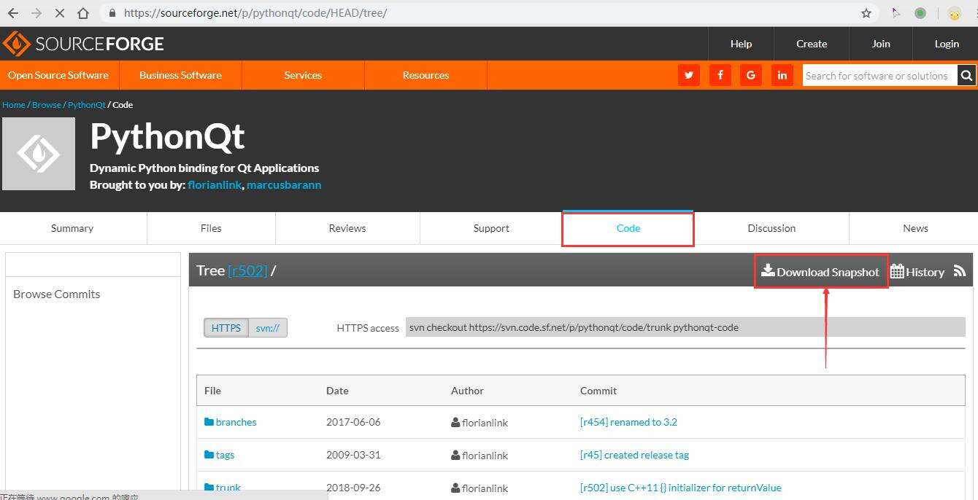The height and width of the screenshot is (500, 978).
Task: Open the green circle browser extension
Action: [x=920, y=13]
